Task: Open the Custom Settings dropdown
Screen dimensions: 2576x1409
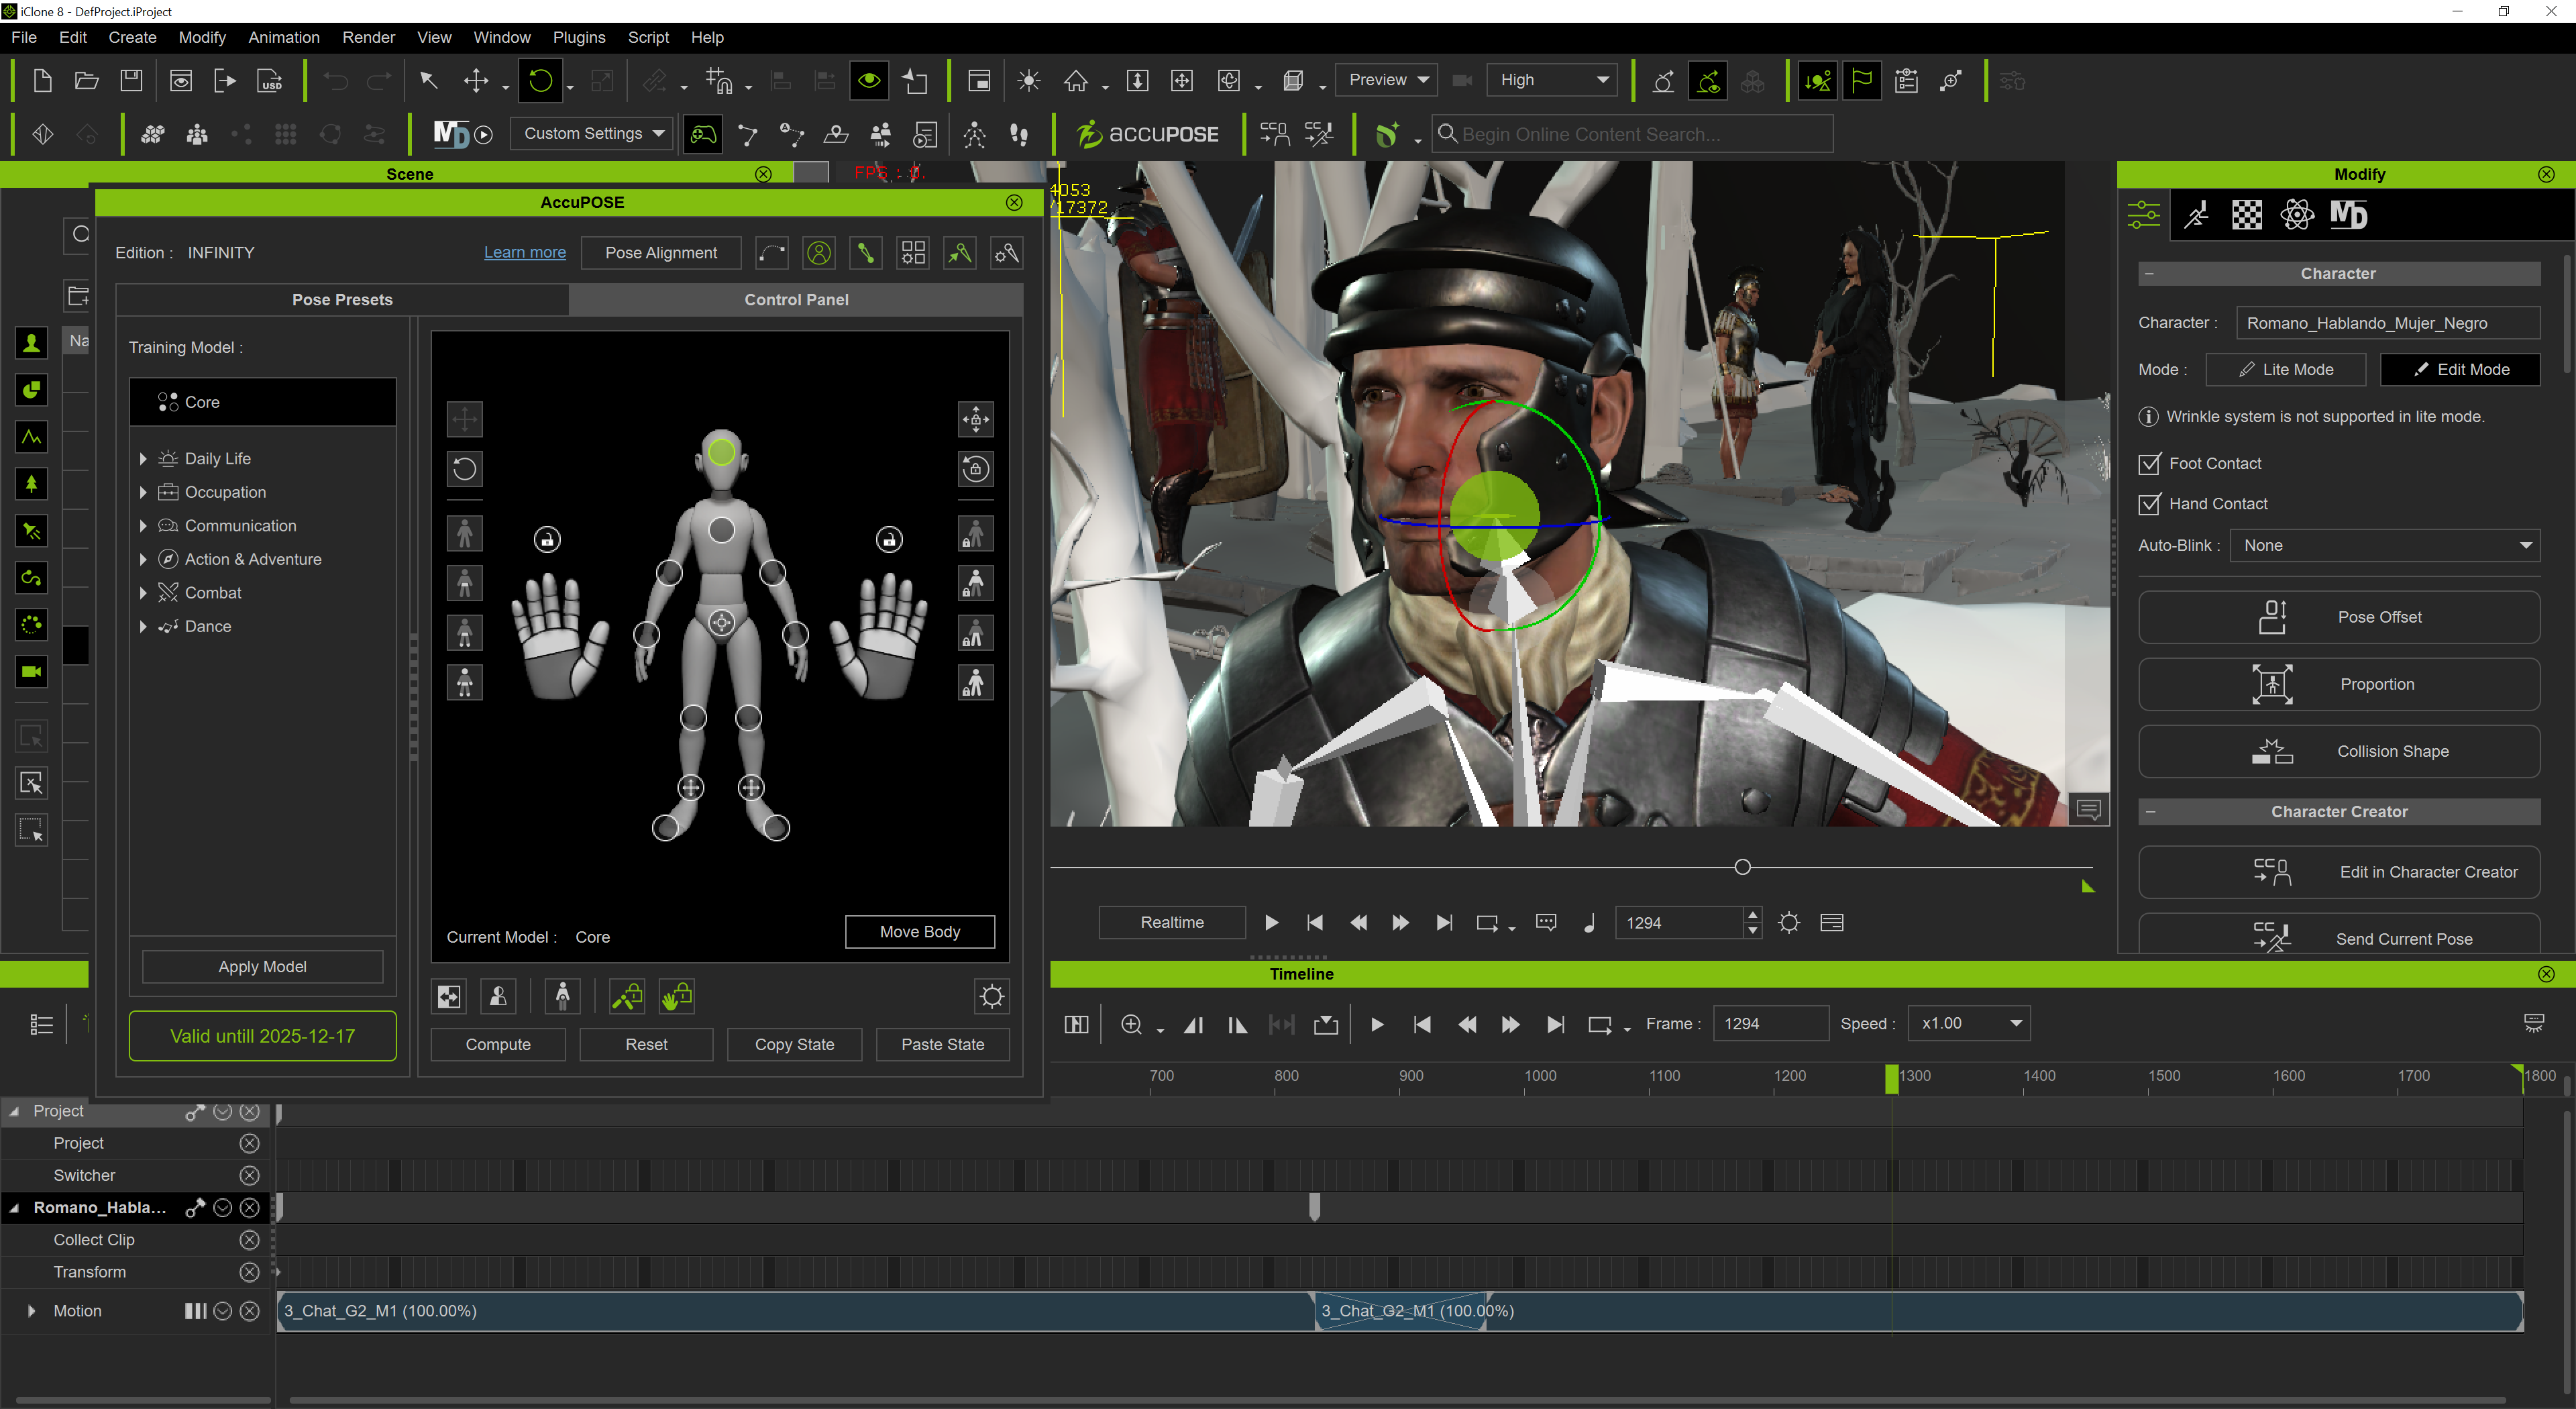Action: 593,134
